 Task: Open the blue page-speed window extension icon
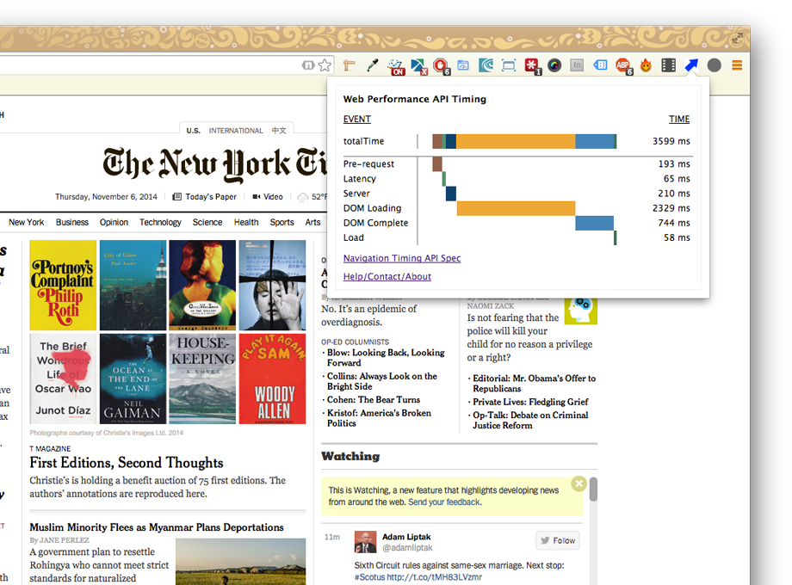pyautogui.click(x=462, y=65)
